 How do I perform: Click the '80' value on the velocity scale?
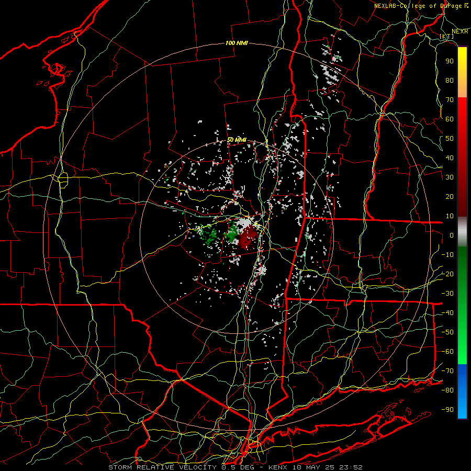(x=450, y=81)
